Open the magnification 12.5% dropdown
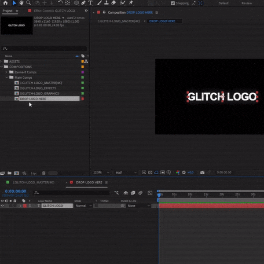Screen dimensions: 264x264 100,172
